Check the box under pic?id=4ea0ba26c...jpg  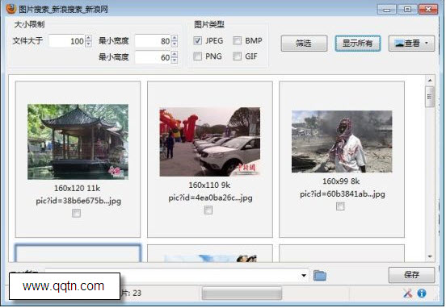[208, 210]
